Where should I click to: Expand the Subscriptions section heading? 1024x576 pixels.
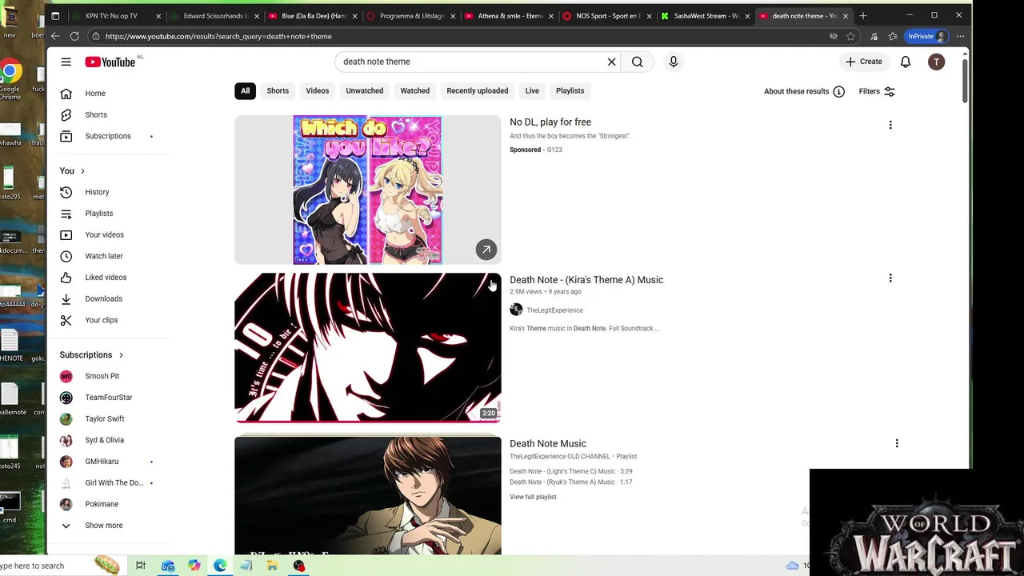pyautogui.click(x=92, y=355)
